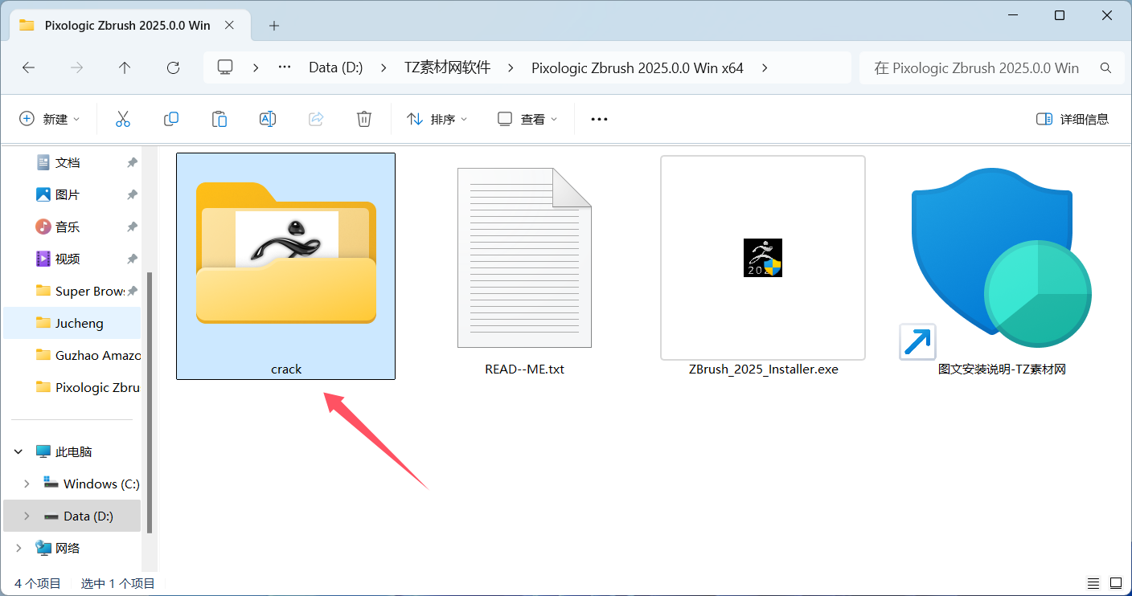Unpin 音乐 using its pin icon
This screenshot has width=1132, height=596.
(132, 227)
